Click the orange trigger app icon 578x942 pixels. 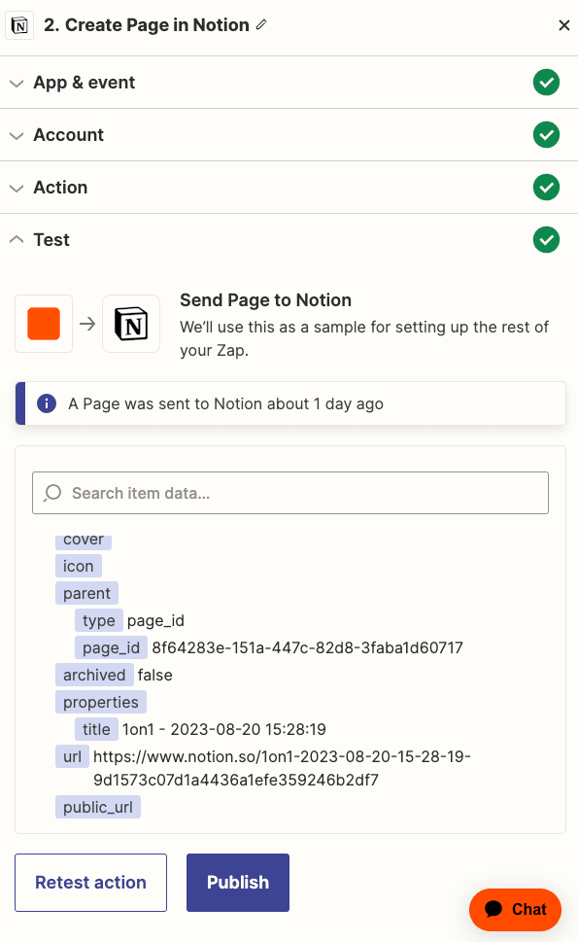44,324
